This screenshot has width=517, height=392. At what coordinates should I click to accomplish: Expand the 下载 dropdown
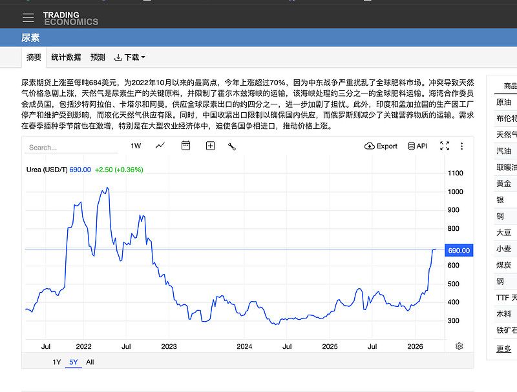point(129,57)
